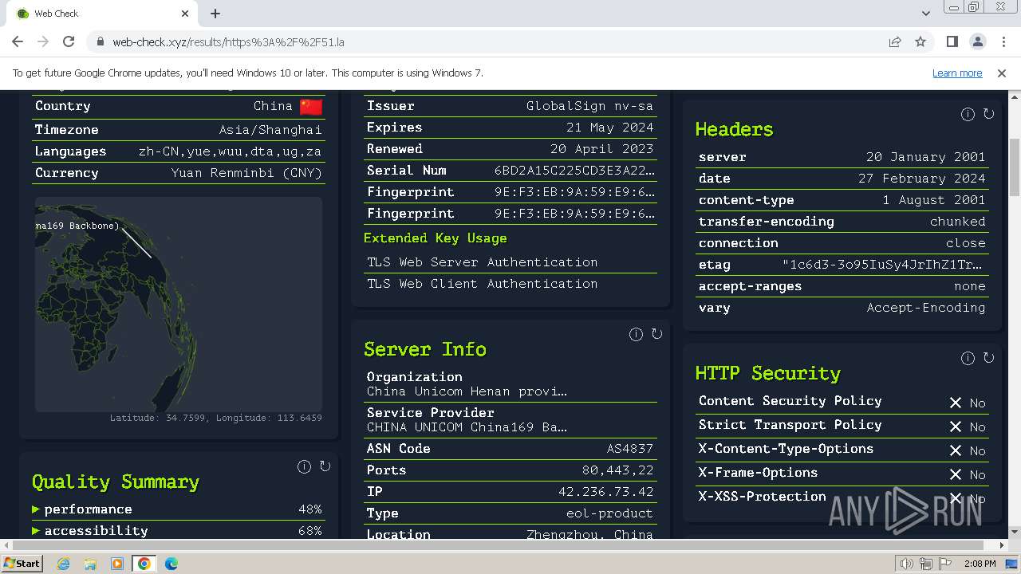
Task: Show info for Server Info card
Action: [x=636, y=334]
